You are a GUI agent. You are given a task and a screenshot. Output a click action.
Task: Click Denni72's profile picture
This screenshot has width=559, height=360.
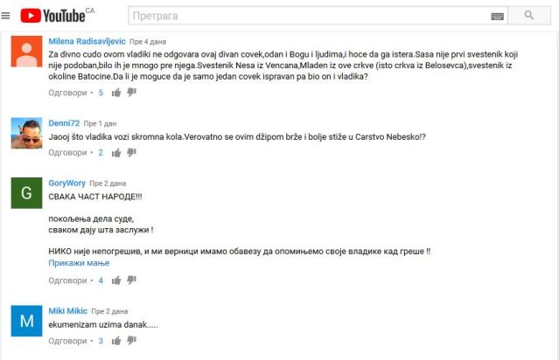coord(27,133)
